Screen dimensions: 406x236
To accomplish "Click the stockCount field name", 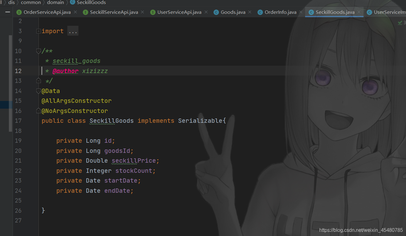I will pyautogui.click(x=134, y=171).
